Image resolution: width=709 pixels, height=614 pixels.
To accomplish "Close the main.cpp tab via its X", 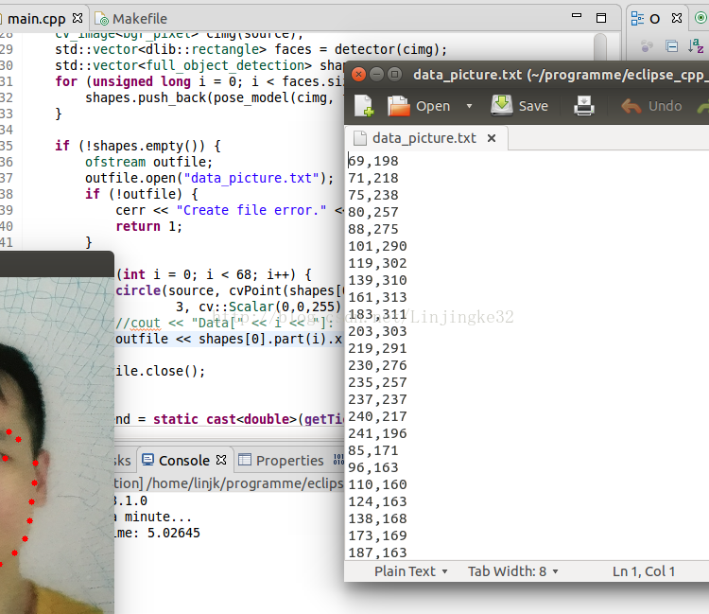I will pyautogui.click(x=78, y=18).
